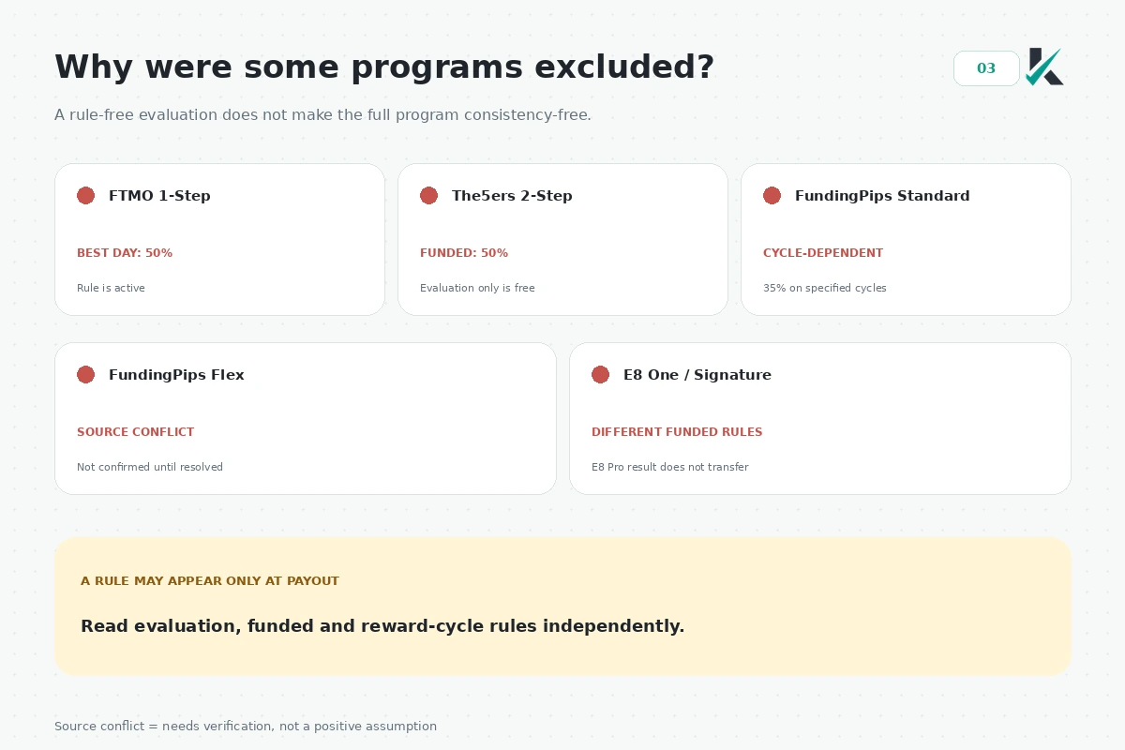Click 'E8 Pro result does not transfer'
The height and width of the screenshot is (750, 1125).
pos(670,467)
